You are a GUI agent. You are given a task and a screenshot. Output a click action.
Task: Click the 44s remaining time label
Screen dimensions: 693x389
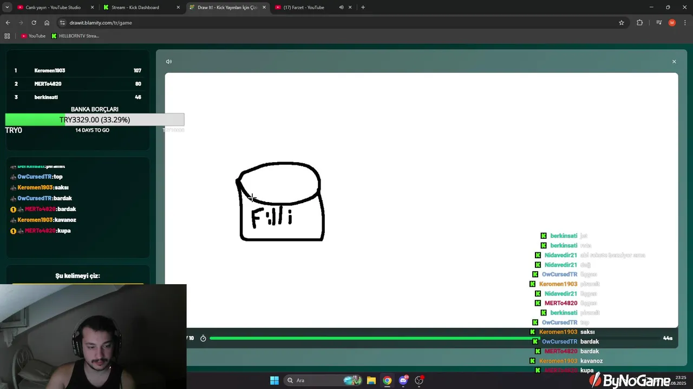pyautogui.click(x=668, y=338)
